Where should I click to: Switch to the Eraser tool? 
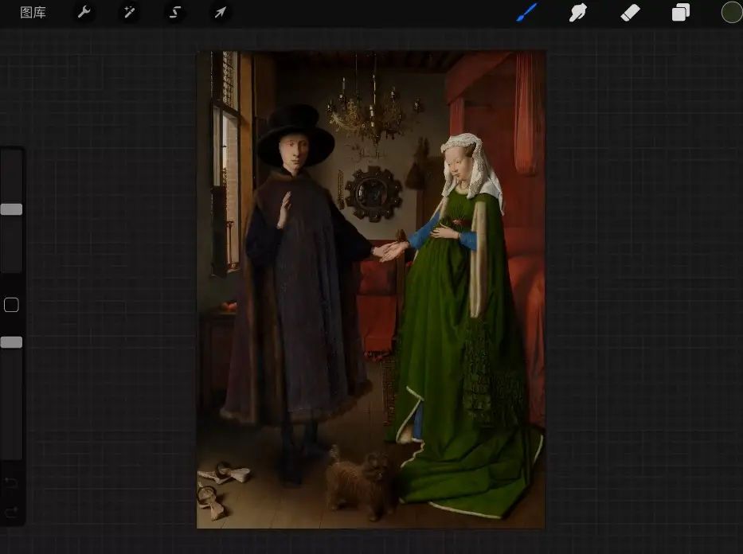[630, 13]
